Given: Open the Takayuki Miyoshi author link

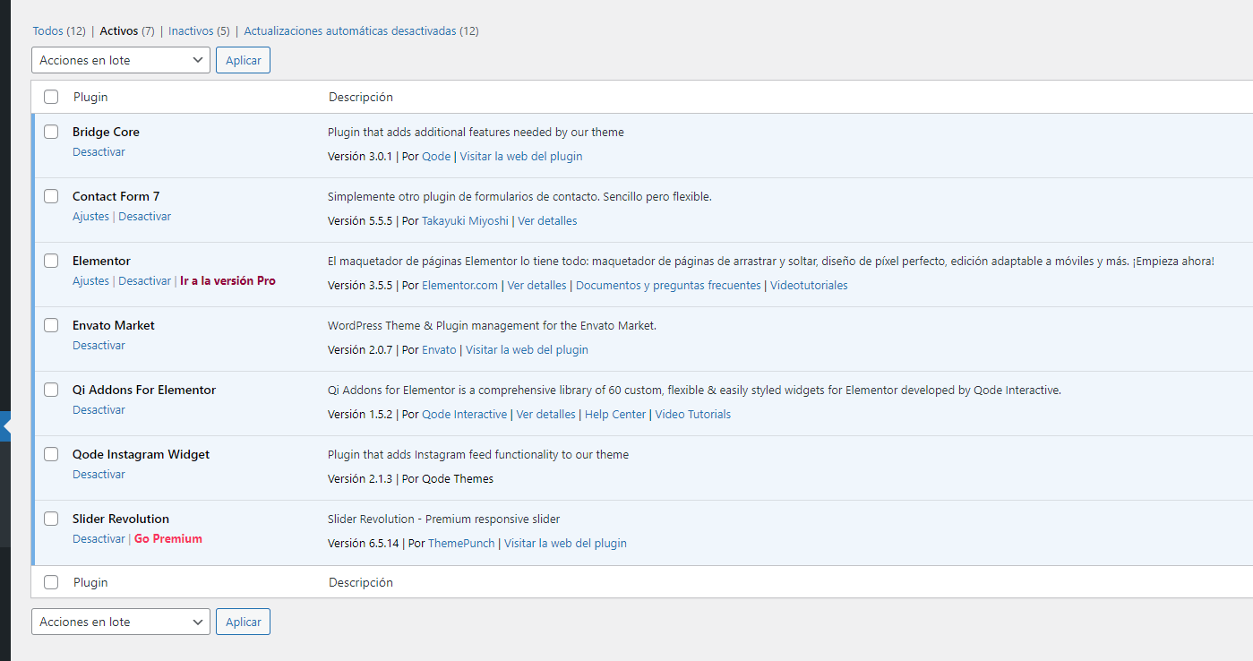Looking at the screenshot, I should (465, 221).
